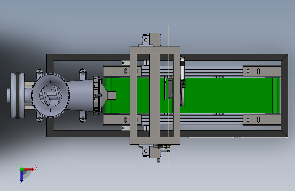The image size is (295, 191).
Task: Select the grooved pulley wheel on the grinder shaft
Action: click(x=17, y=95)
